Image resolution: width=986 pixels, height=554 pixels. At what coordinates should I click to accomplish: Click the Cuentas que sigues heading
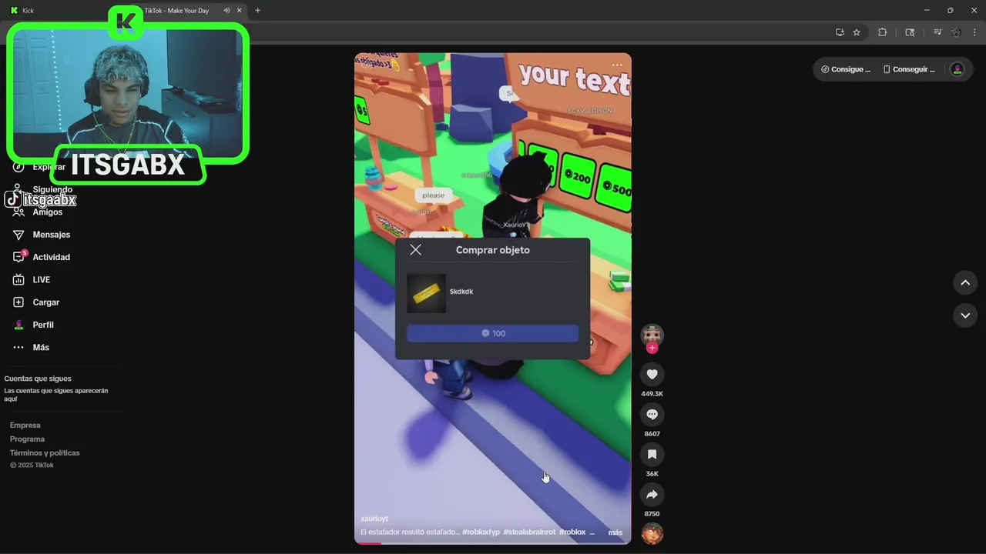[x=38, y=379]
